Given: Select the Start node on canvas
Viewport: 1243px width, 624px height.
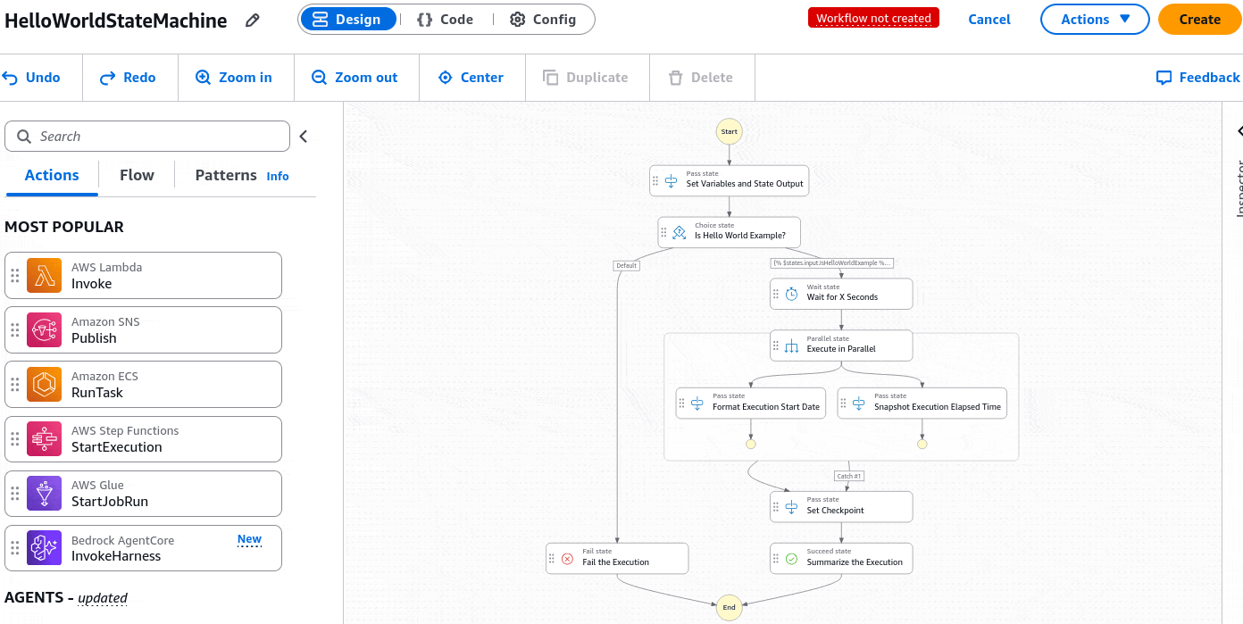Looking at the screenshot, I should click(x=729, y=131).
